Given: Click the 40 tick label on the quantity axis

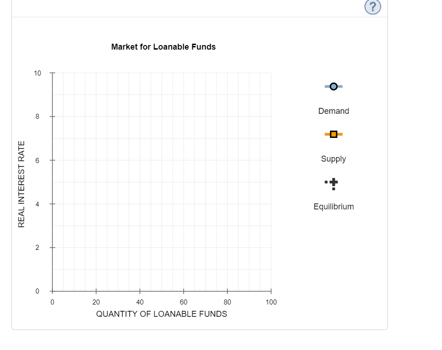Looking at the screenshot, I should click(x=140, y=302).
